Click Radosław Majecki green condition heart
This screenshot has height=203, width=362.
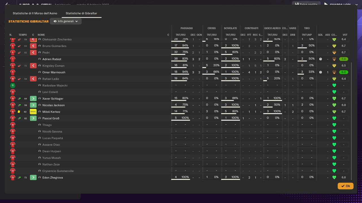334,85
